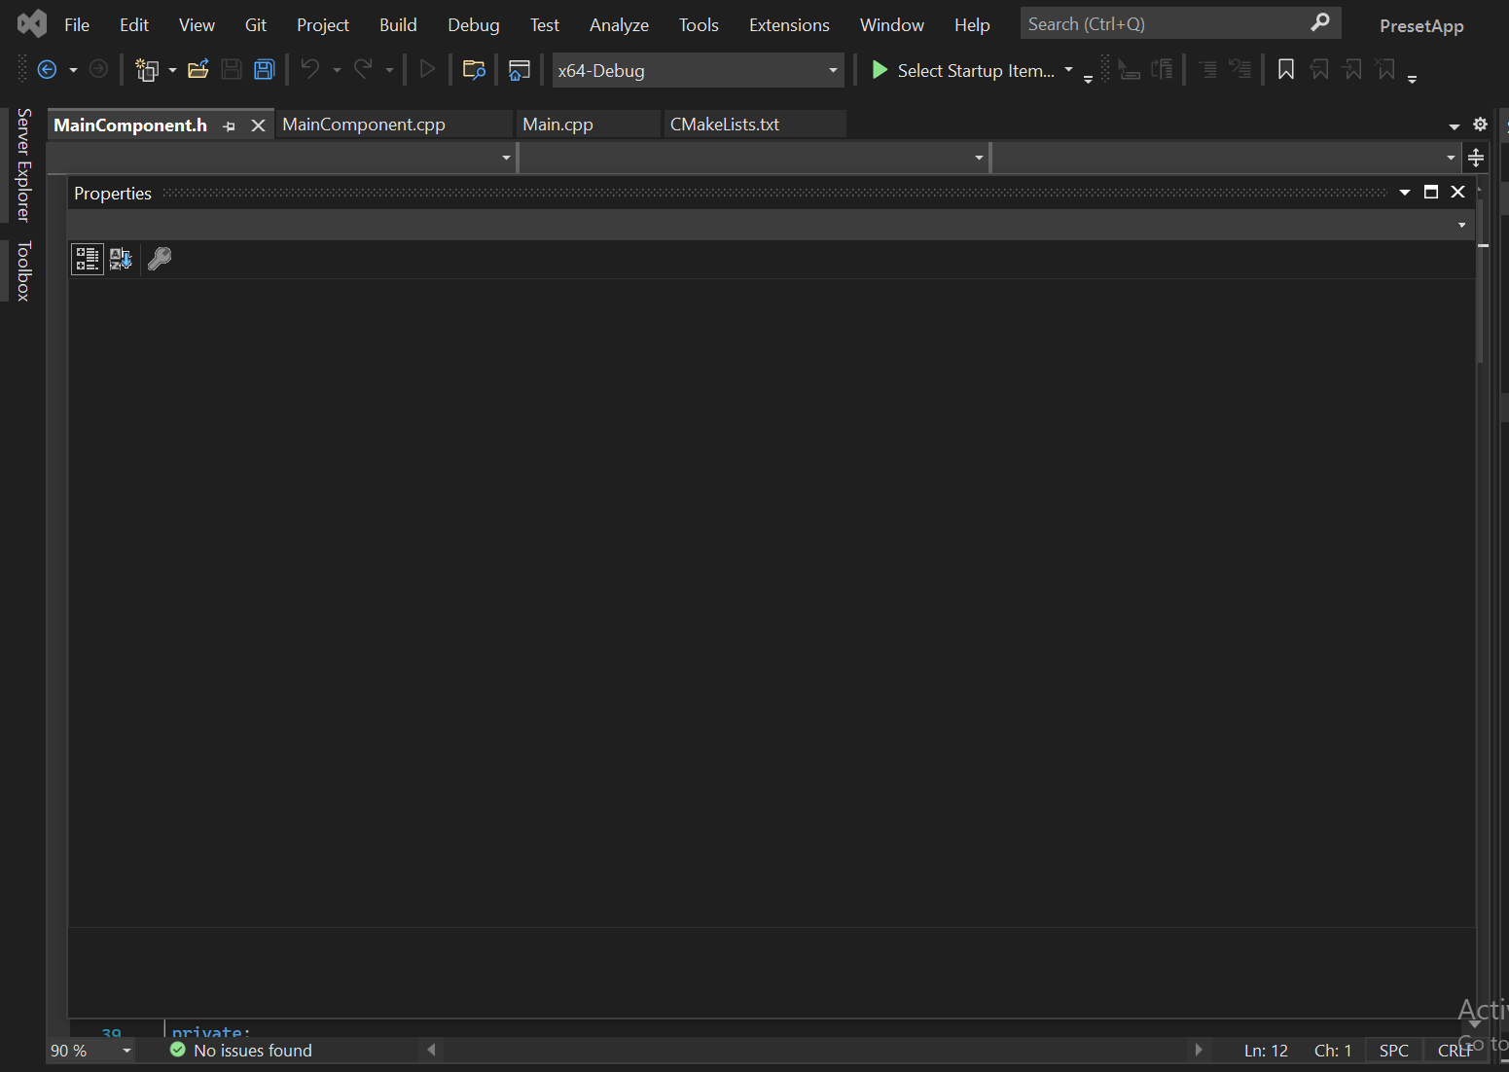Click the search magnifier icon
Screen dimensions: 1509x1072
coord(1320,22)
